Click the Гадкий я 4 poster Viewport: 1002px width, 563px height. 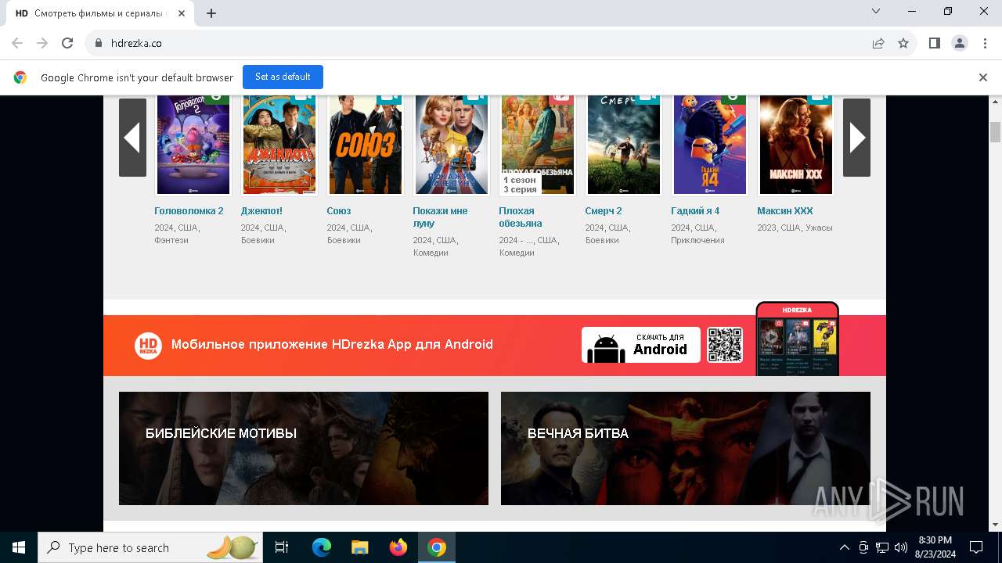(710, 145)
